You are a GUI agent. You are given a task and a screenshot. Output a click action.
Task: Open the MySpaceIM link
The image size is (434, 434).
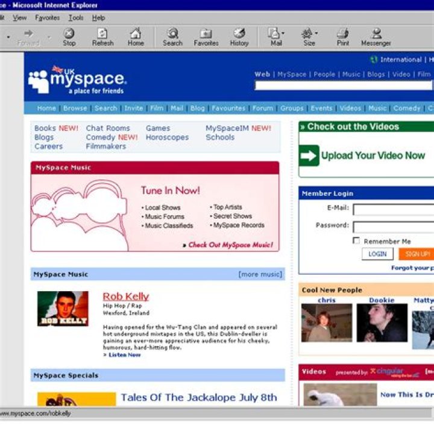227,128
